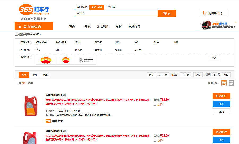Click the page number jump input

pos(214,75)
